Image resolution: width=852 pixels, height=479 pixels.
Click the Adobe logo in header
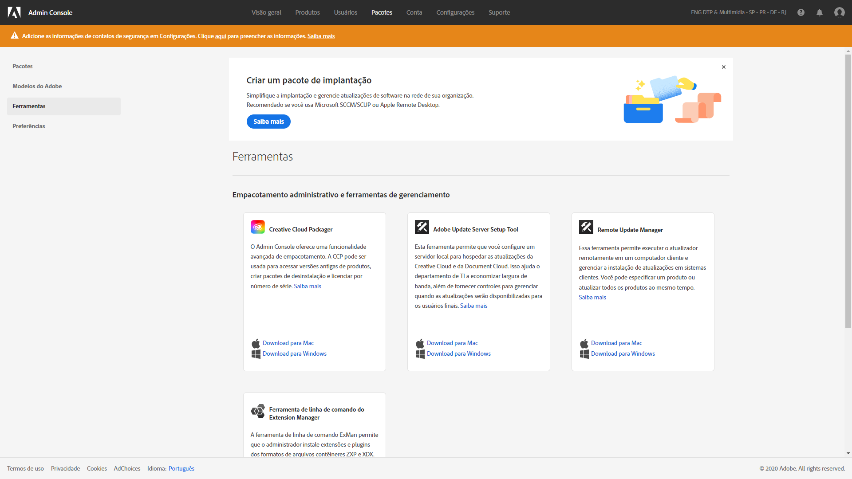click(x=14, y=12)
